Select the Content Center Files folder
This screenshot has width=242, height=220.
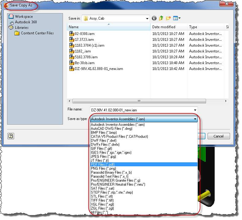coord(37,33)
